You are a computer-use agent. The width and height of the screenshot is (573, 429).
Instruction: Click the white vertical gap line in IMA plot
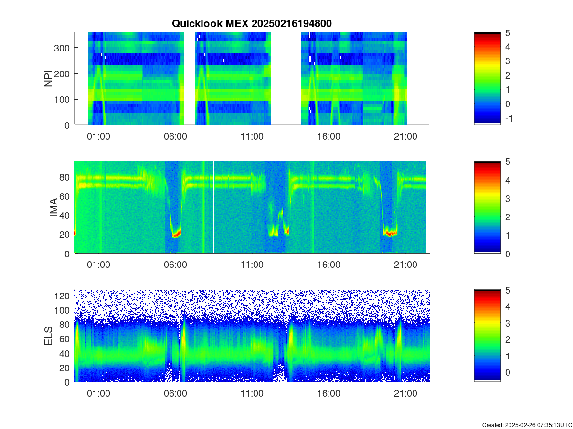213,207
